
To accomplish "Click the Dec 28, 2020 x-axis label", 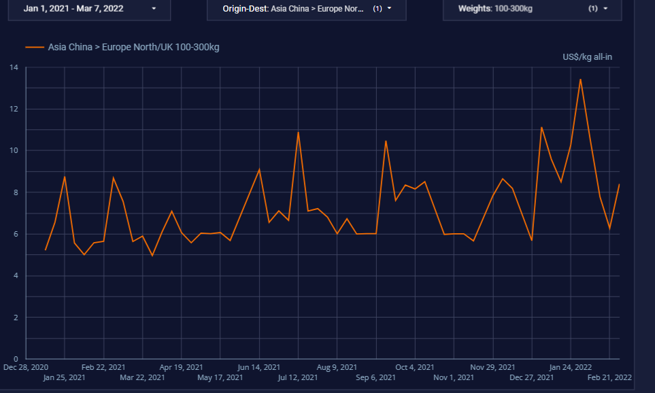I will (26, 367).
